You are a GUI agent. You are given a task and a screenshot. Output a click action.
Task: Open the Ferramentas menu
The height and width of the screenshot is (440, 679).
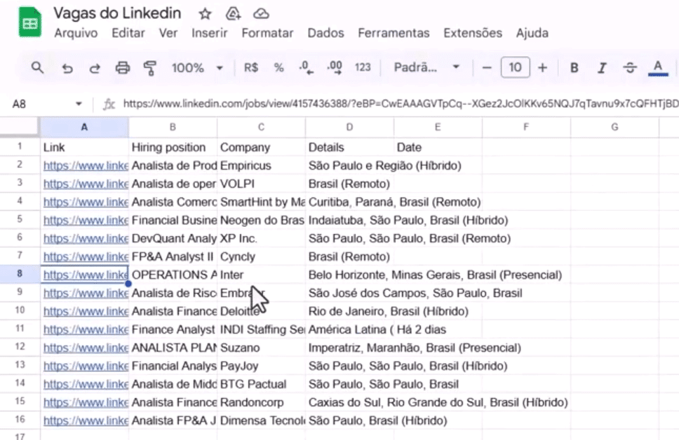[394, 34]
